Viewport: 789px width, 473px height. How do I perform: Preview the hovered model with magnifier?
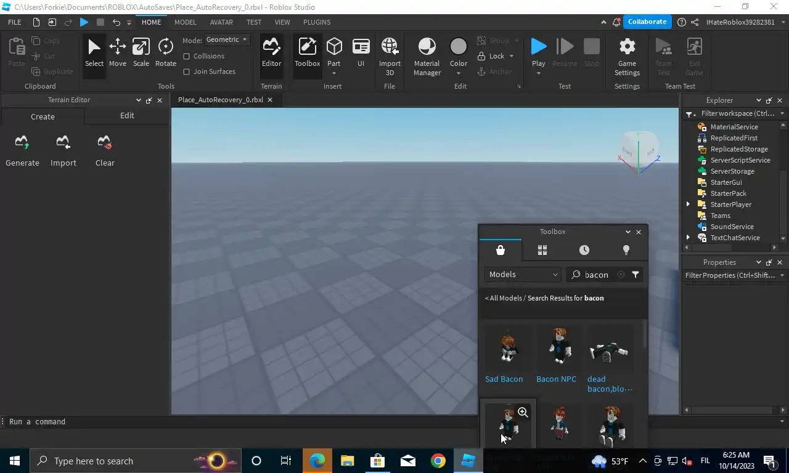[523, 412]
